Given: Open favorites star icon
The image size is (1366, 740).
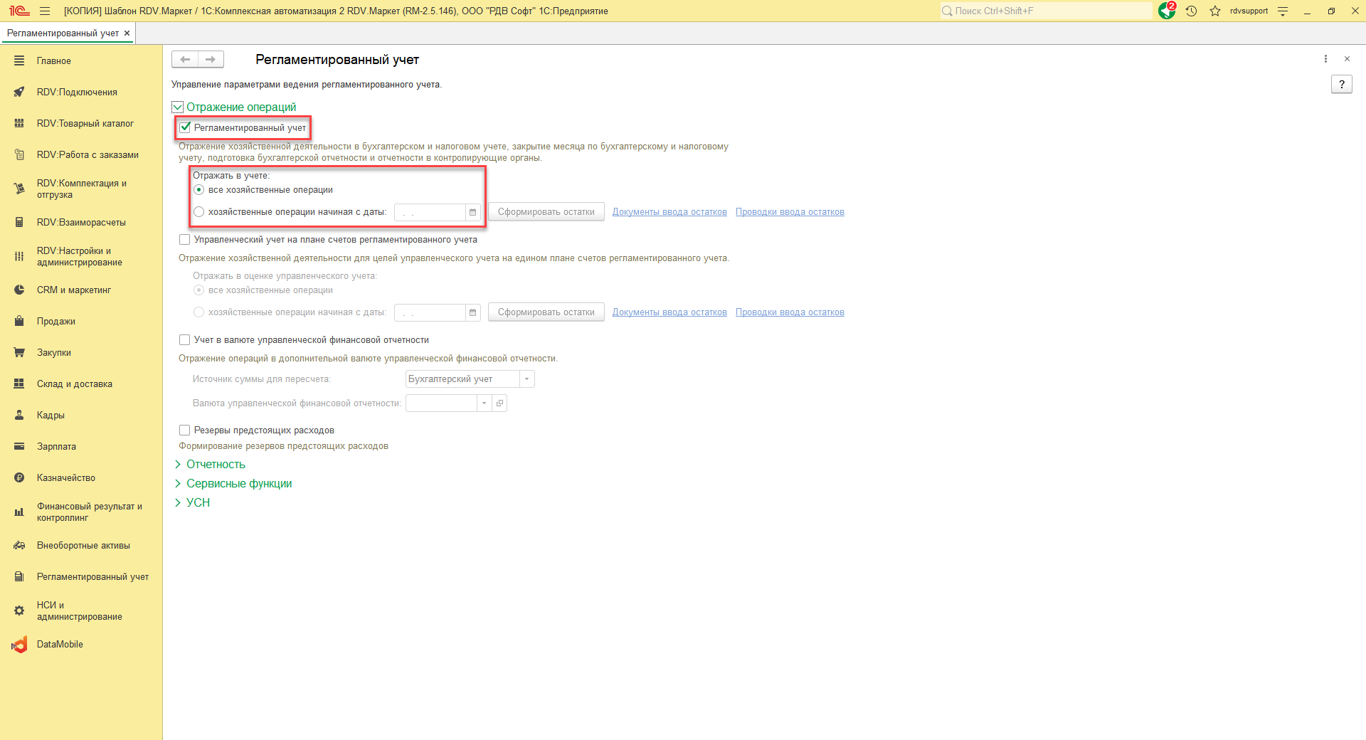Looking at the screenshot, I should click(1215, 11).
